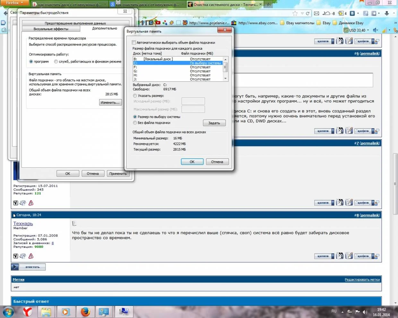Choose 'Размер по выбору системы' option
This screenshot has width=398, height=318.
[x=135, y=117]
